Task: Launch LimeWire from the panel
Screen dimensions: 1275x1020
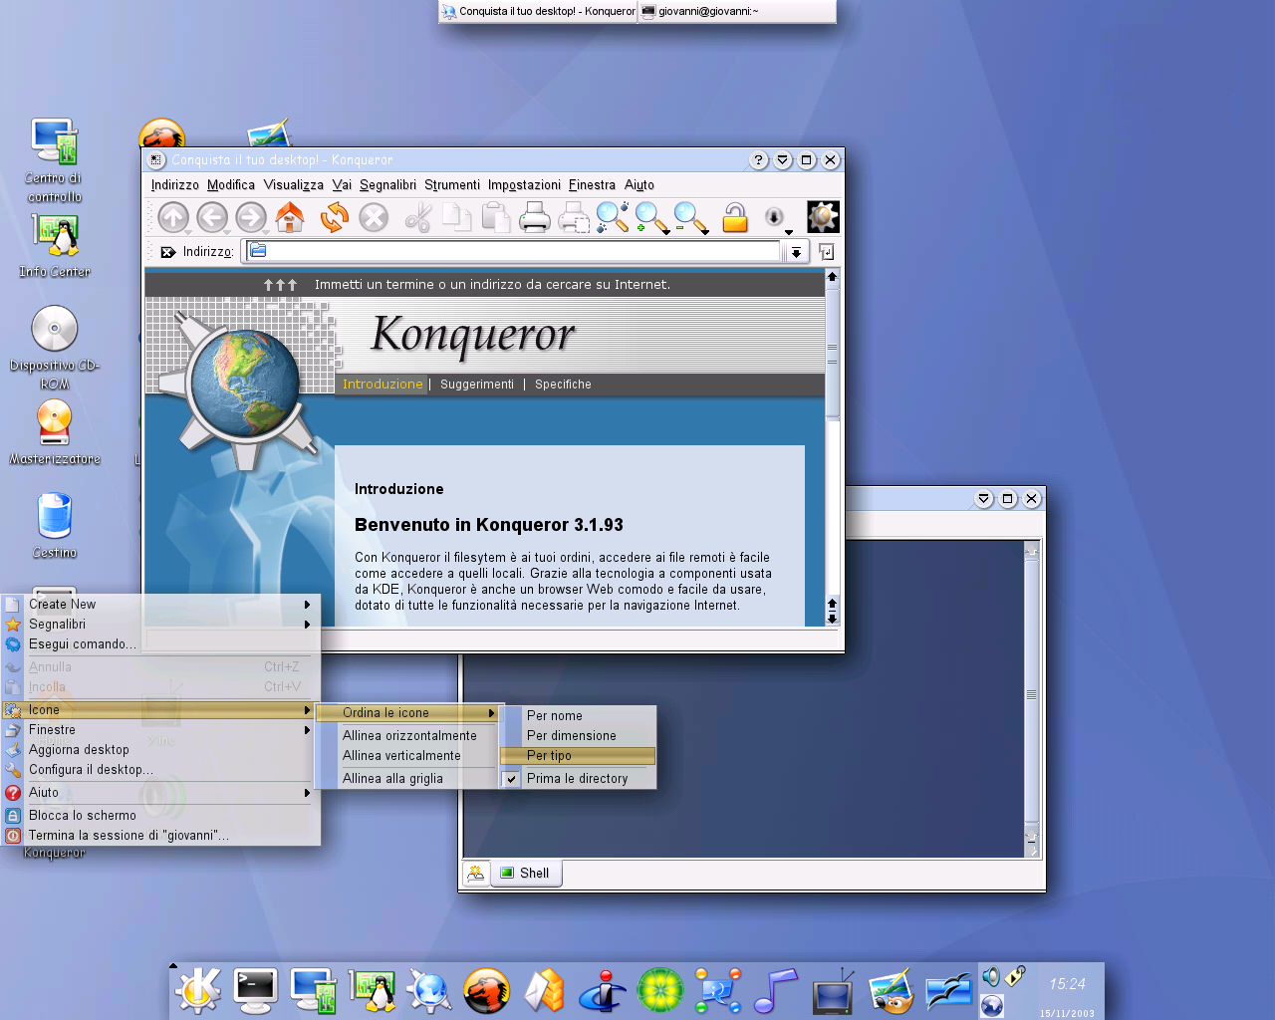Action: (x=660, y=990)
